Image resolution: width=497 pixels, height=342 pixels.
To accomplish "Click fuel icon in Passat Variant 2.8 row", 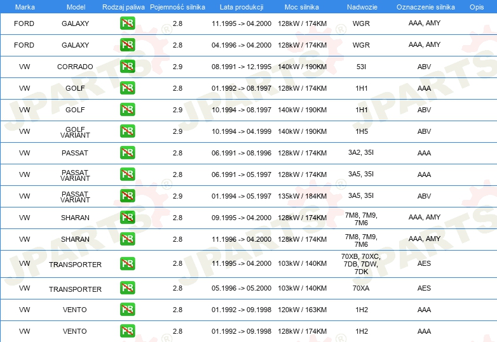I will coord(127,174).
